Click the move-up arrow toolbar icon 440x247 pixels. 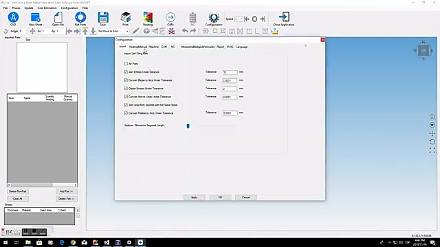click(85, 31)
